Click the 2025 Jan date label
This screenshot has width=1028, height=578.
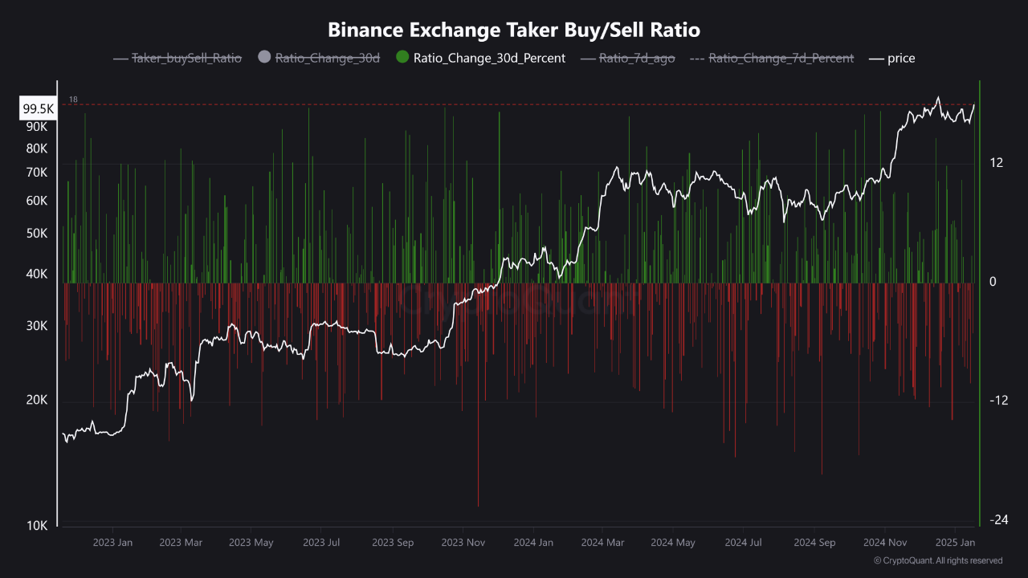click(956, 543)
